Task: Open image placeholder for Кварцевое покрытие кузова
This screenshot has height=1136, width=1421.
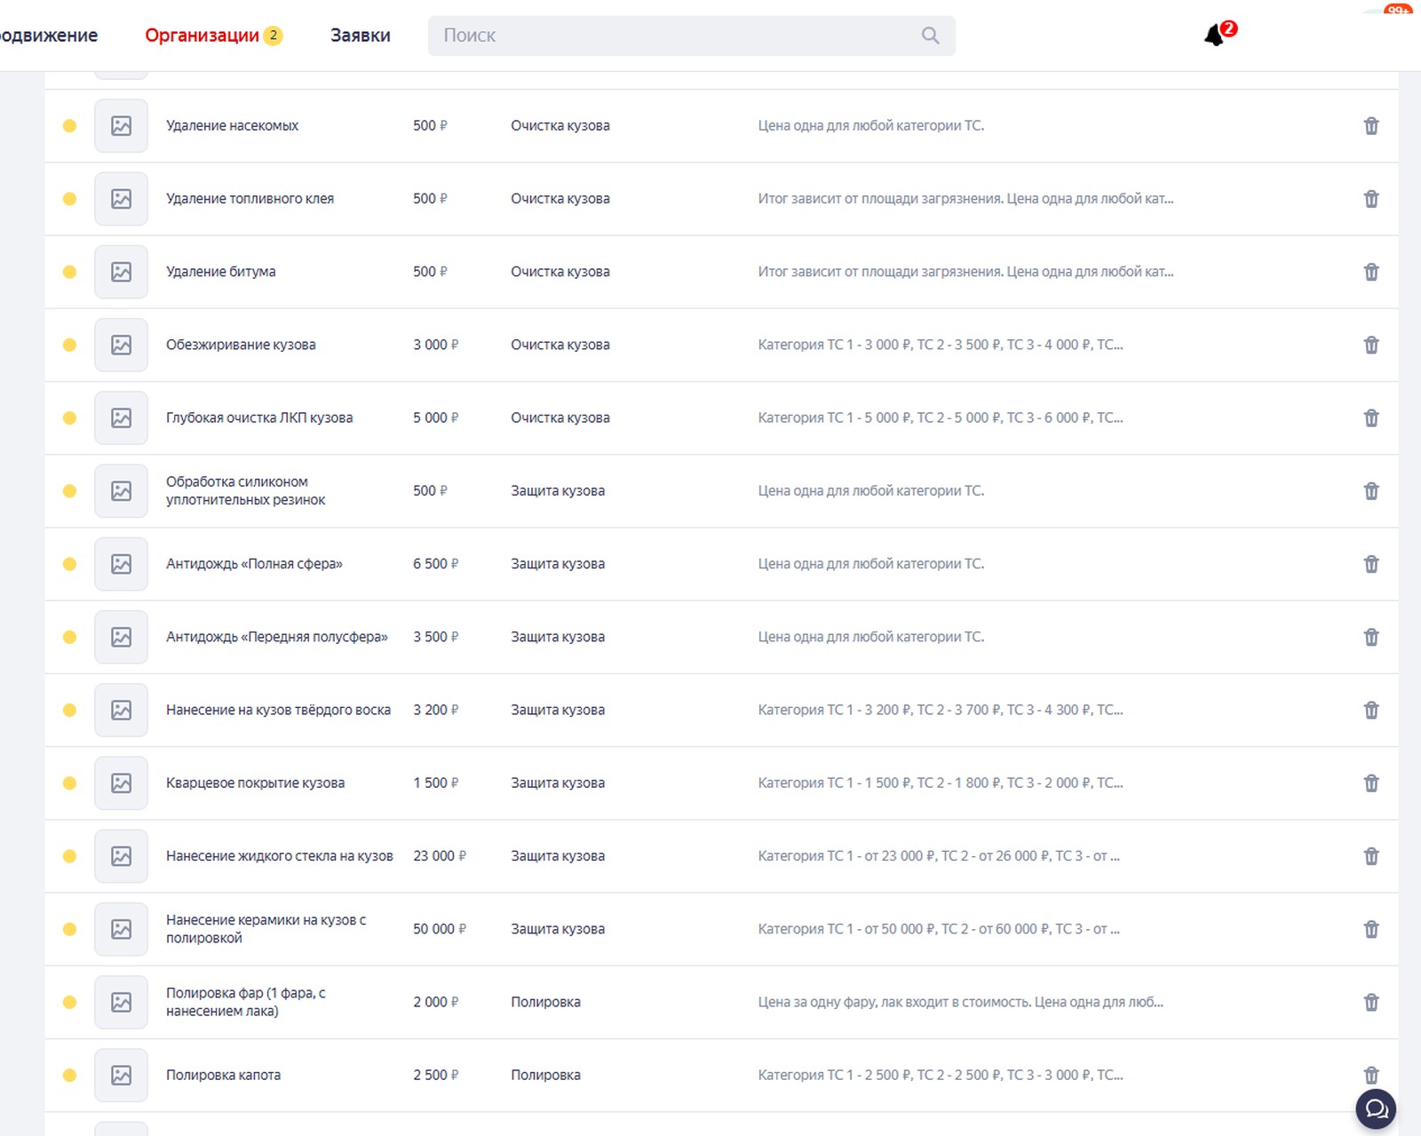Action: click(x=121, y=782)
